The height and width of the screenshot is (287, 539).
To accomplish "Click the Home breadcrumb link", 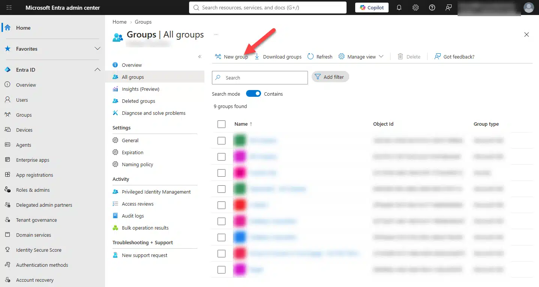I will (119, 22).
